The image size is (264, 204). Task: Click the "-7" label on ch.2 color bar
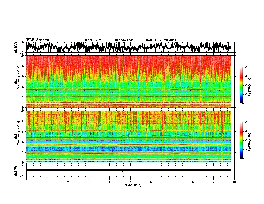pyautogui.click(x=246, y=159)
